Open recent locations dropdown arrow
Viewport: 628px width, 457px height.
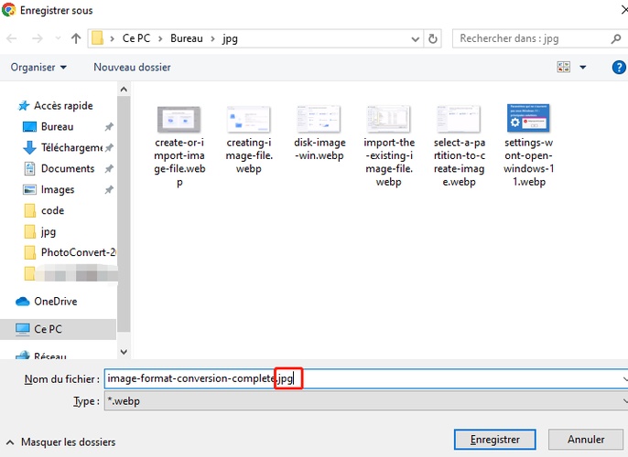click(58, 38)
